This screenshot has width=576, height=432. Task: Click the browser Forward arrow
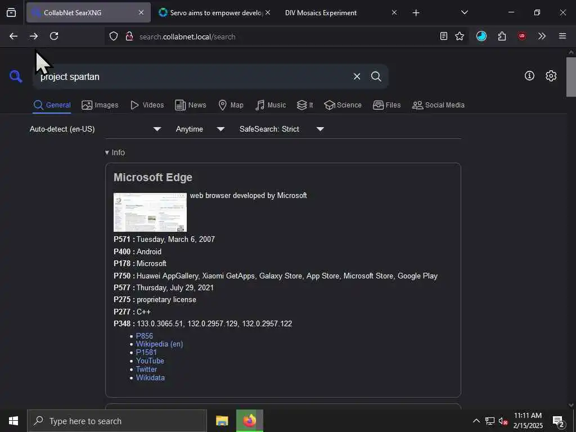coord(34,36)
